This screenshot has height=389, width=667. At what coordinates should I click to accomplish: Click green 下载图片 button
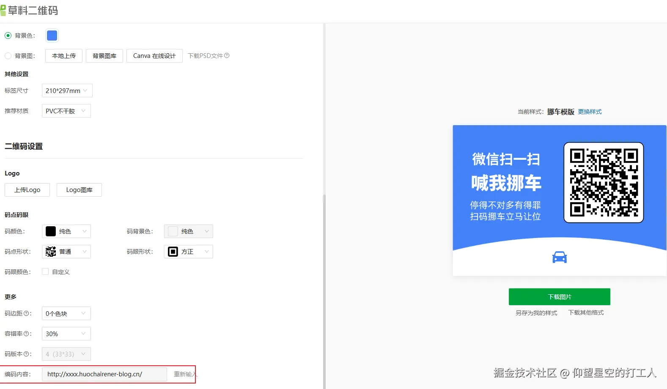tap(560, 297)
